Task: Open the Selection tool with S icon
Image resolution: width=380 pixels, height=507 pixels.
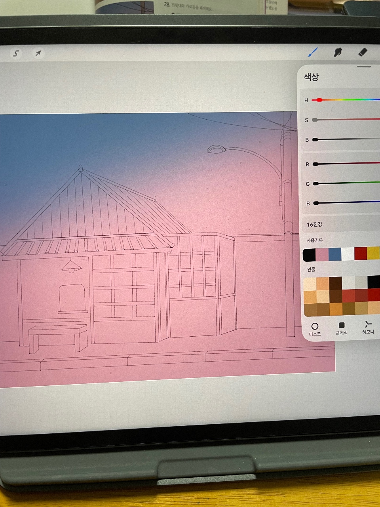Action: pyautogui.click(x=16, y=53)
